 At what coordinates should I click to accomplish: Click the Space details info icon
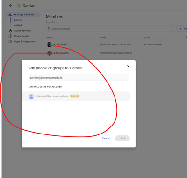10,36
